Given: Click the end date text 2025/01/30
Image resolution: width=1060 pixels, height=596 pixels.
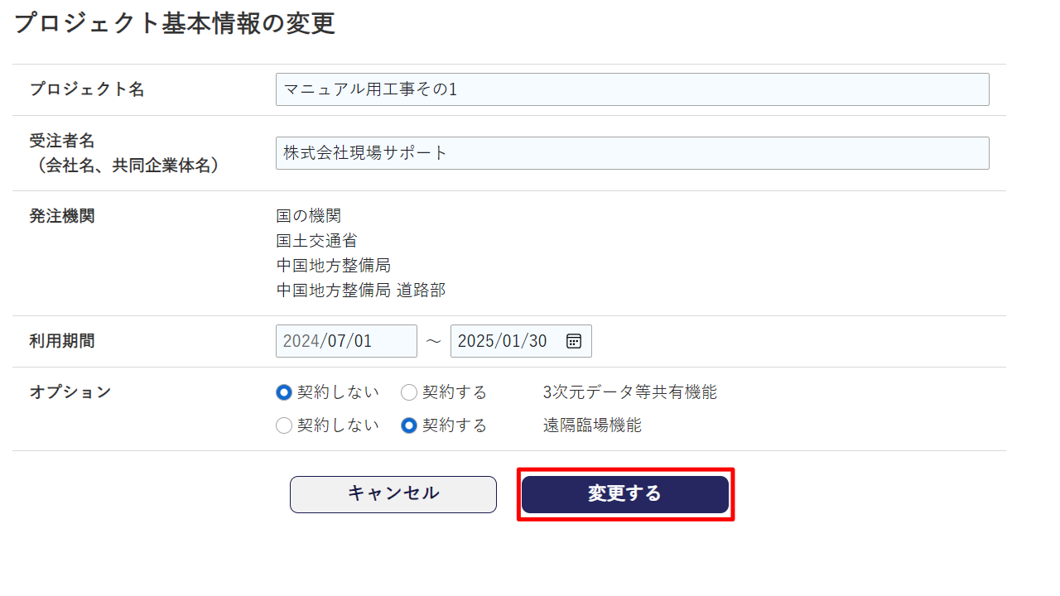Looking at the screenshot, I should tap(502, 341).
